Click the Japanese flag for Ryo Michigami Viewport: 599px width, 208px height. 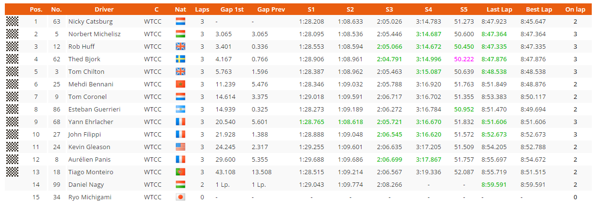181,197
